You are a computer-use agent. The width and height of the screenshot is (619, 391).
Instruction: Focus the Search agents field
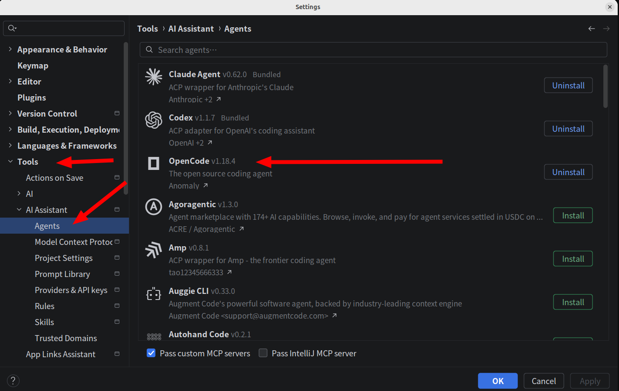tap(373, 50)
